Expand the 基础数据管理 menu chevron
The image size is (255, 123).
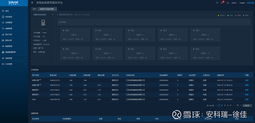click(25, 52)
